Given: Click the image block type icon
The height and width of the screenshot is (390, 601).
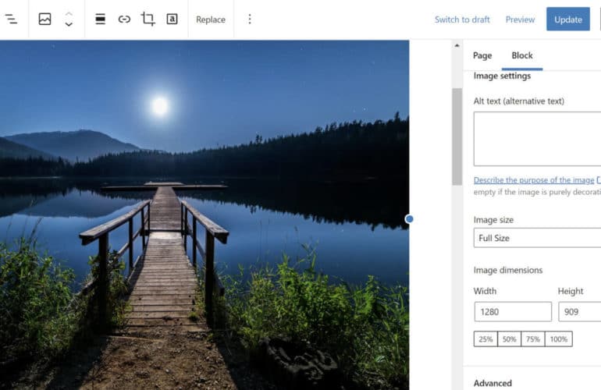Looking at the screenshot, I should click(44, 19).
